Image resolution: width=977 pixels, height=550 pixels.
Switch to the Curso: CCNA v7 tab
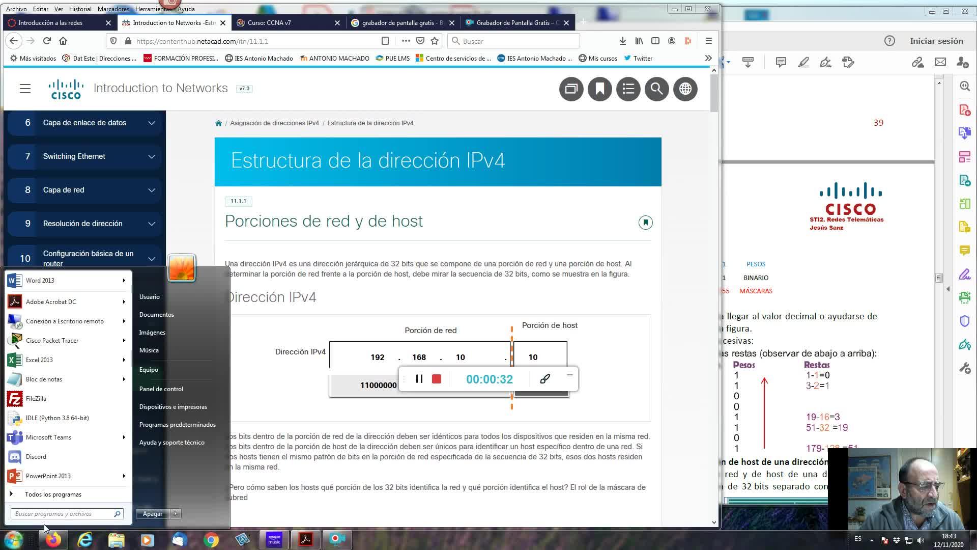coord(269,22)
